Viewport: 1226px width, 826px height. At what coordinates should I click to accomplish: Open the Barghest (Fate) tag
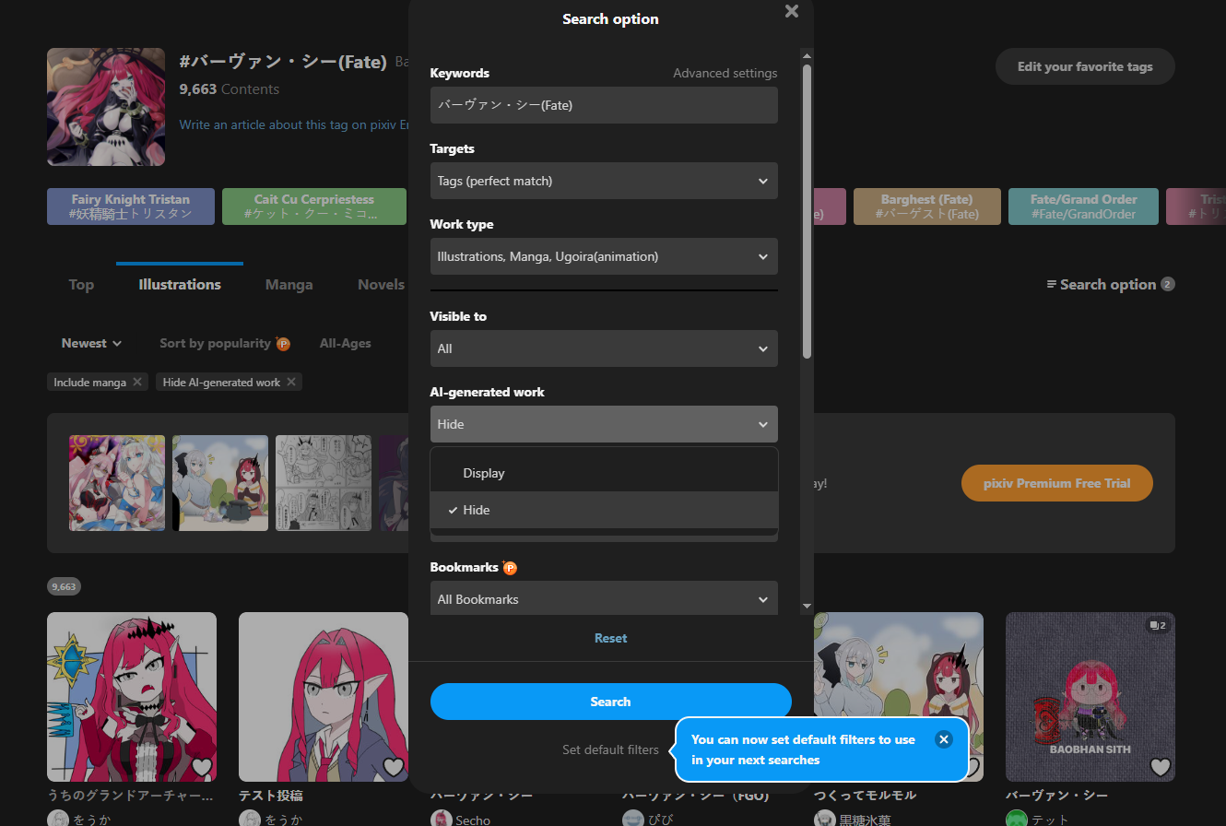[x=926, y=206]
